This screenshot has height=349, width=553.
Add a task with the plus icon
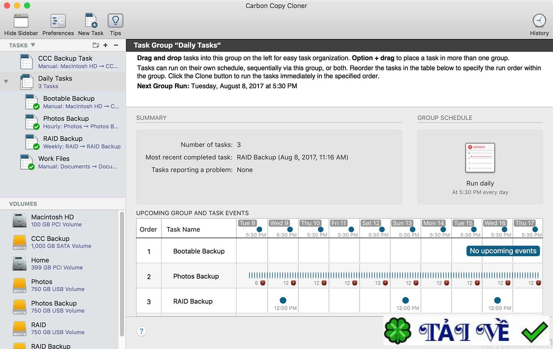[x=105, y=45]
